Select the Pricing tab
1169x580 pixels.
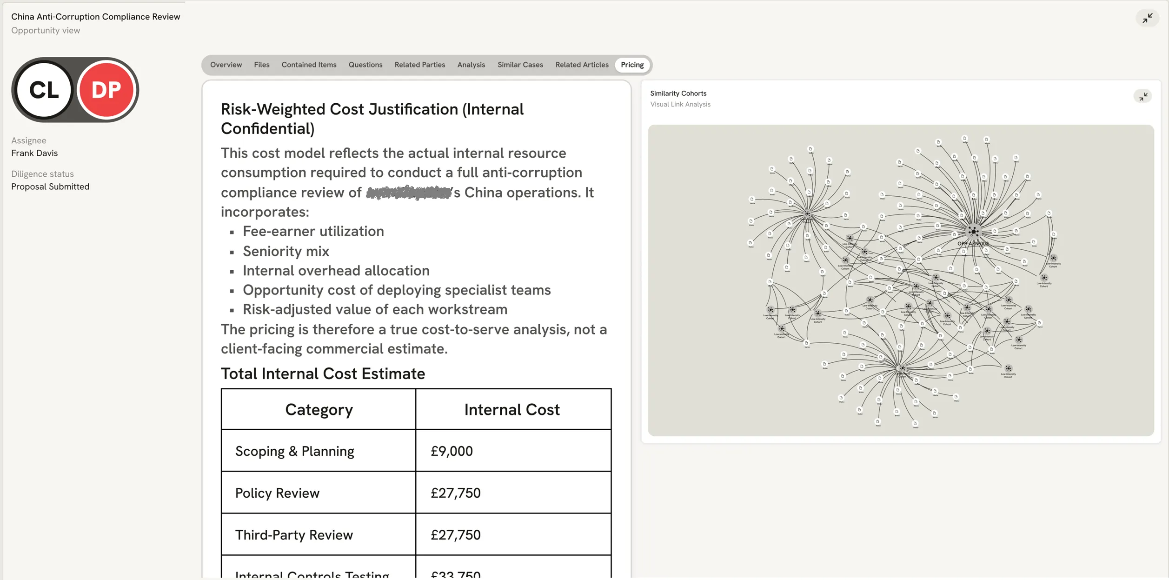click(632, 65)
